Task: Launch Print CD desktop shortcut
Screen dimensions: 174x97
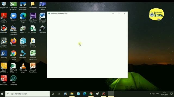Action: coord(23,29)
